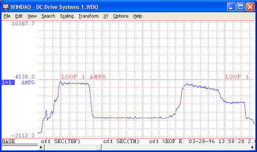The image size is (257, 152).
Task: Open the File menu
Action: tap(7, 16)
